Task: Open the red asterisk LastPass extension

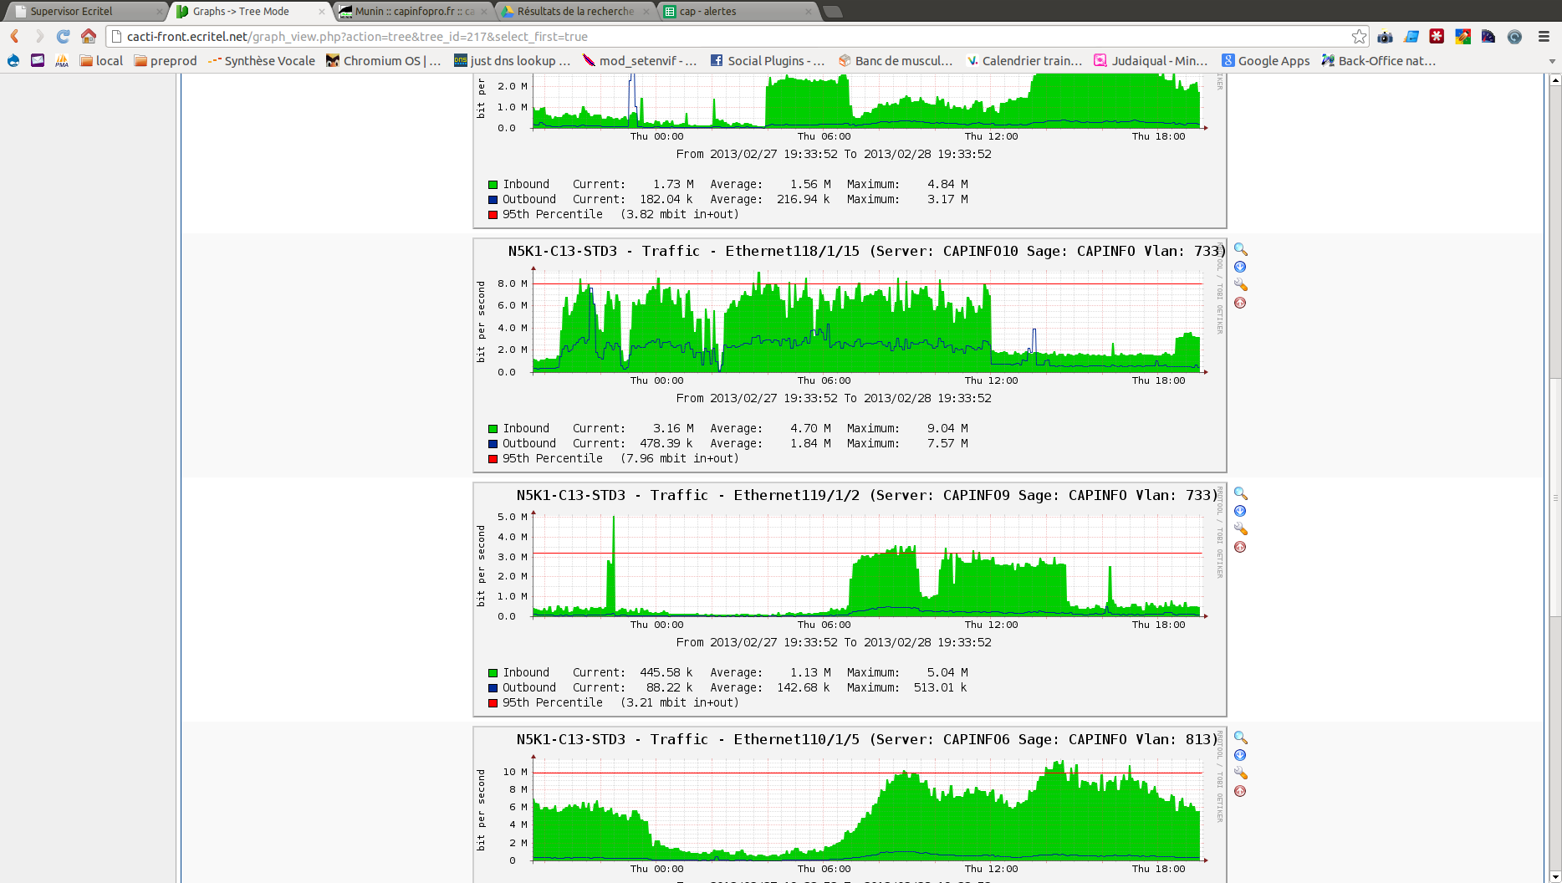Action: coord(1437,36)
